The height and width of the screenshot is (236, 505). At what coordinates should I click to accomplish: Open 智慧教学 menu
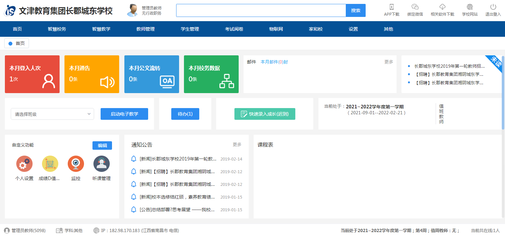point(101,29)
